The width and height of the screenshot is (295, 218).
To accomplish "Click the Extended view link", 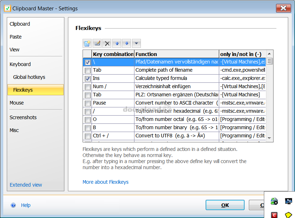I will point(26,185).
